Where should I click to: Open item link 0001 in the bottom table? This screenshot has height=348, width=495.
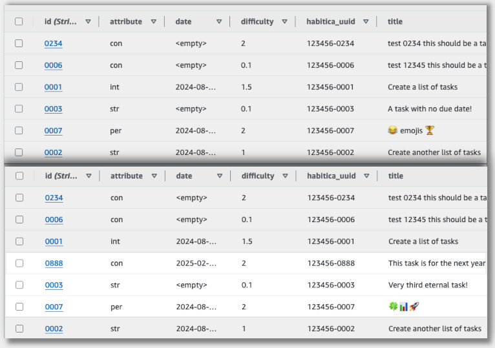click(54, 241)
